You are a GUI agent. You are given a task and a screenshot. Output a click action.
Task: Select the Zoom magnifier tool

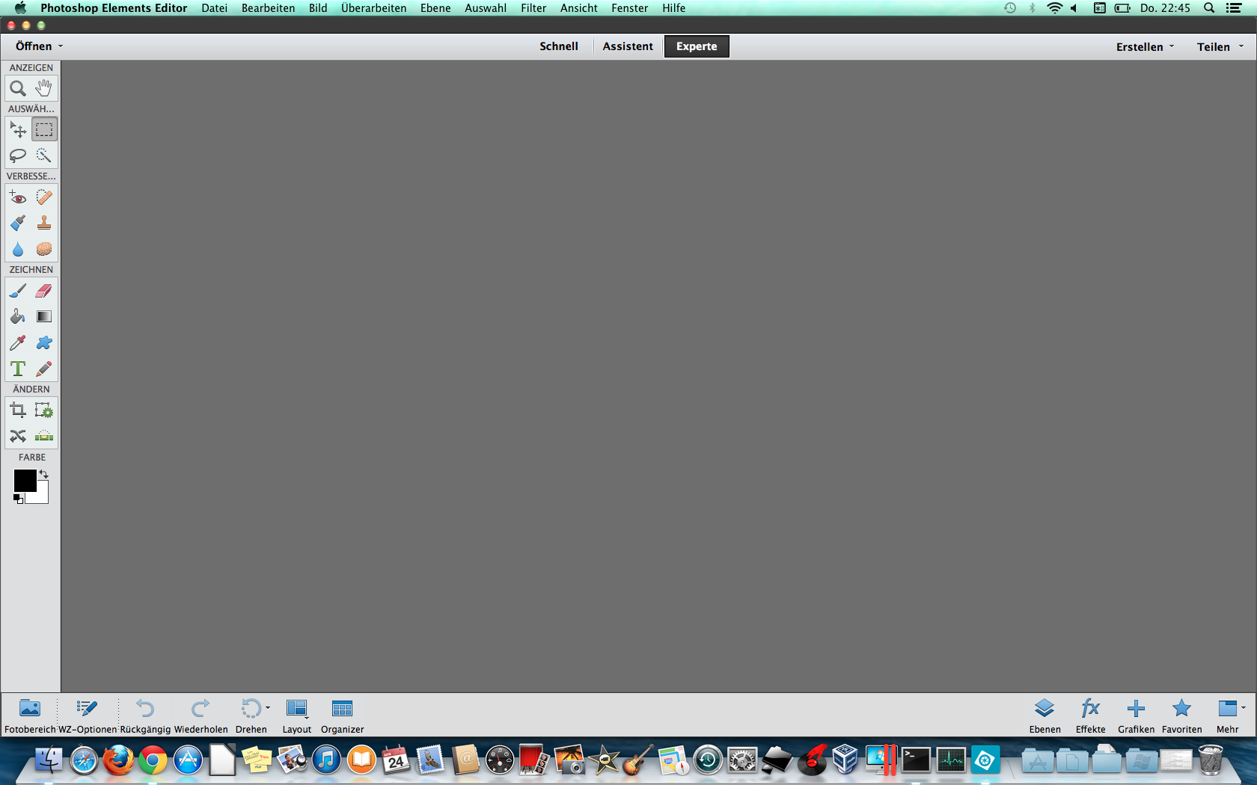click(17, 89)
